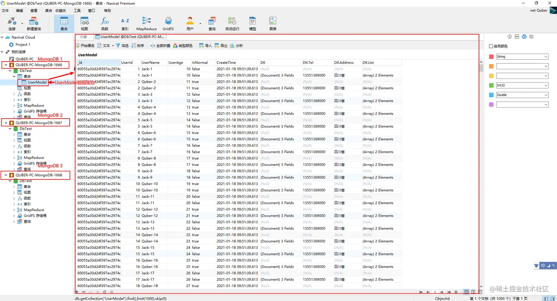Click the 筛选 (Filter) button
This screenshot has height=301, width=557.
[122, 46]
